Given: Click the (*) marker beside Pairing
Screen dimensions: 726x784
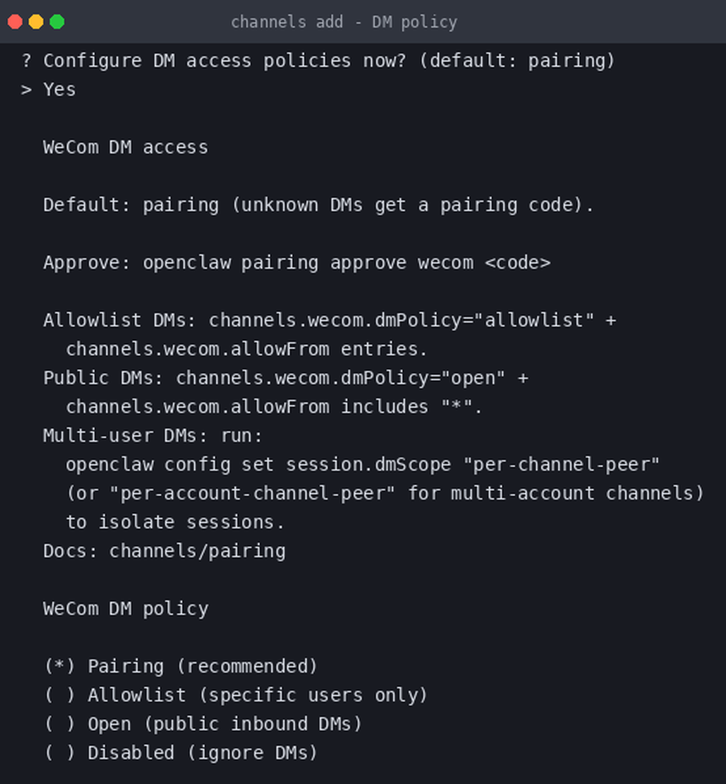Looking at the screenshot, I should pyautogui.click(x=60, y=667).
